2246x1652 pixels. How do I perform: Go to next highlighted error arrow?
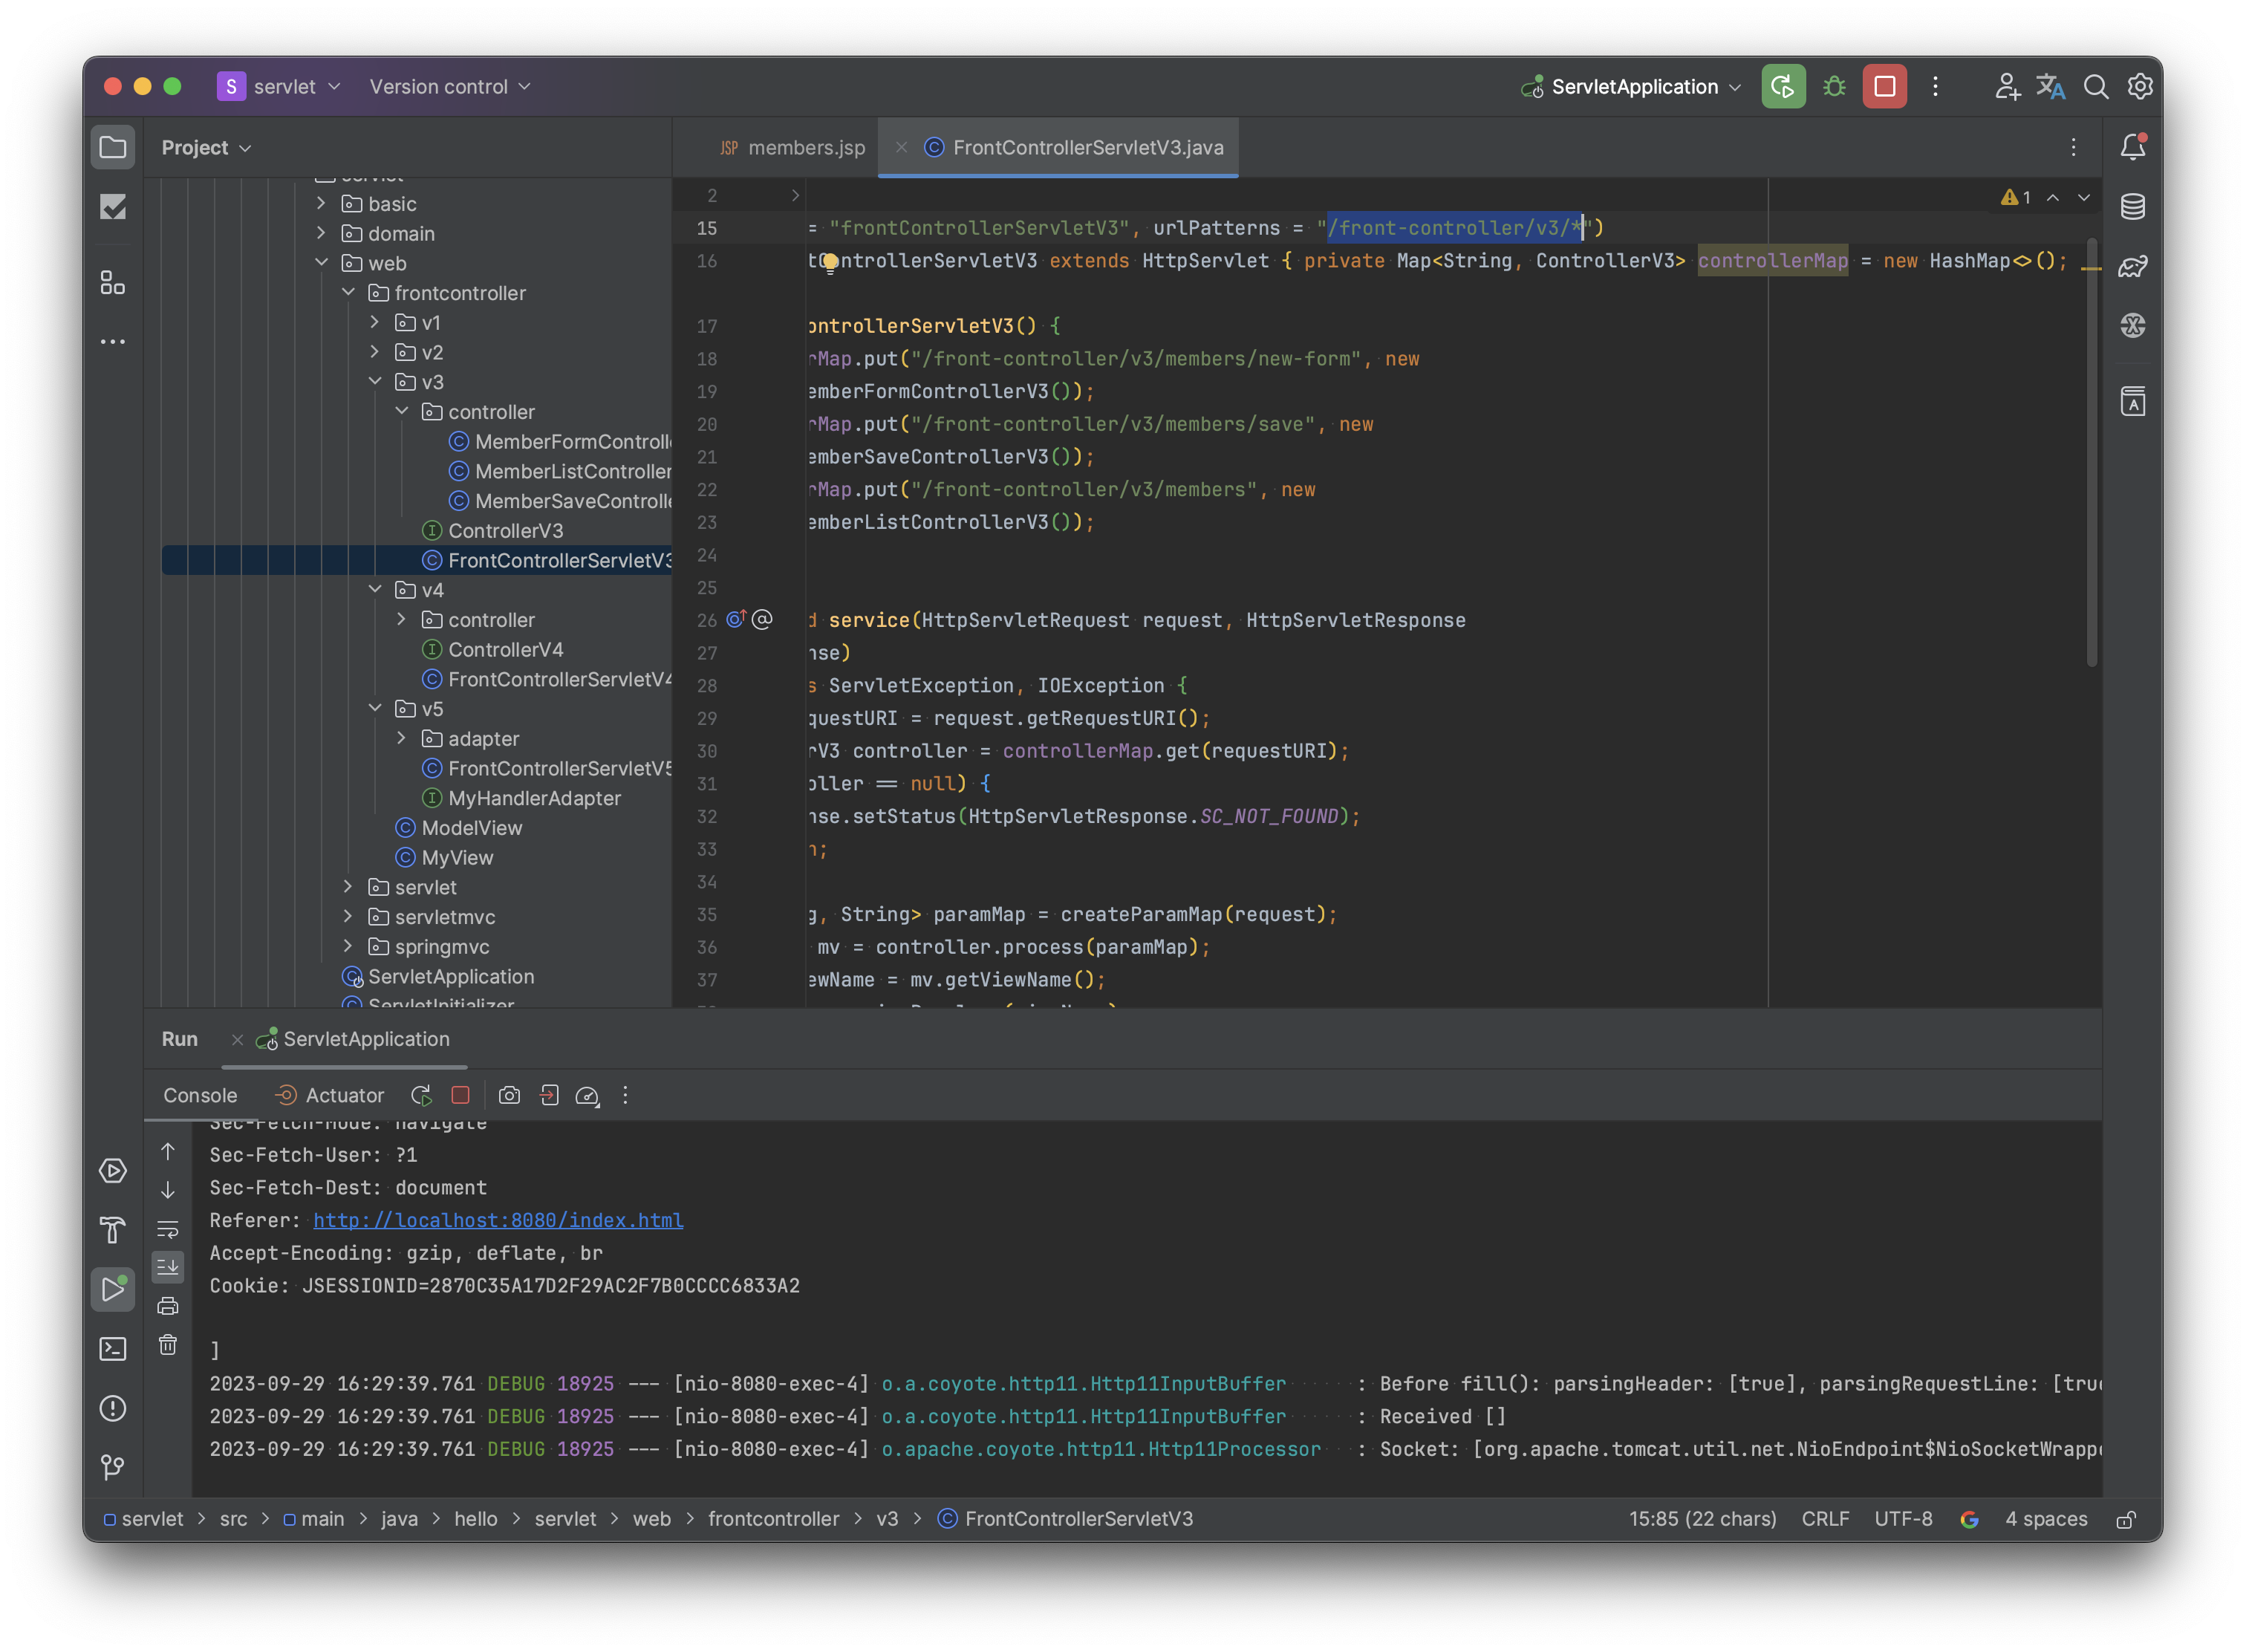pos(2083,197)
